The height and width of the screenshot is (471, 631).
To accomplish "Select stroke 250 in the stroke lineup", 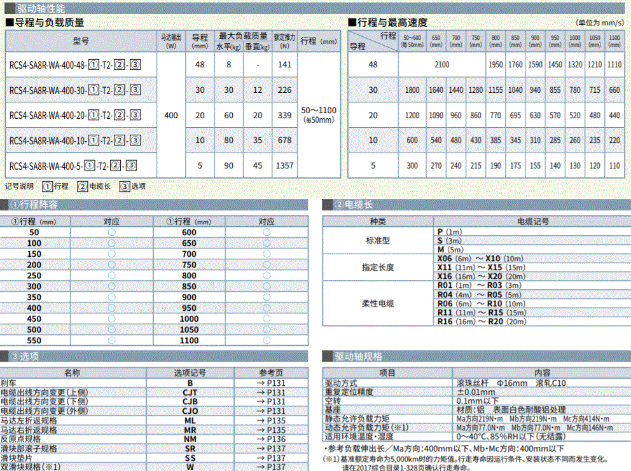I will pos(34,276).
